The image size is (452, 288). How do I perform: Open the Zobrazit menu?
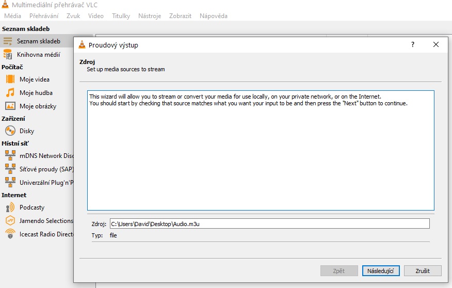(x=180, y=16)
